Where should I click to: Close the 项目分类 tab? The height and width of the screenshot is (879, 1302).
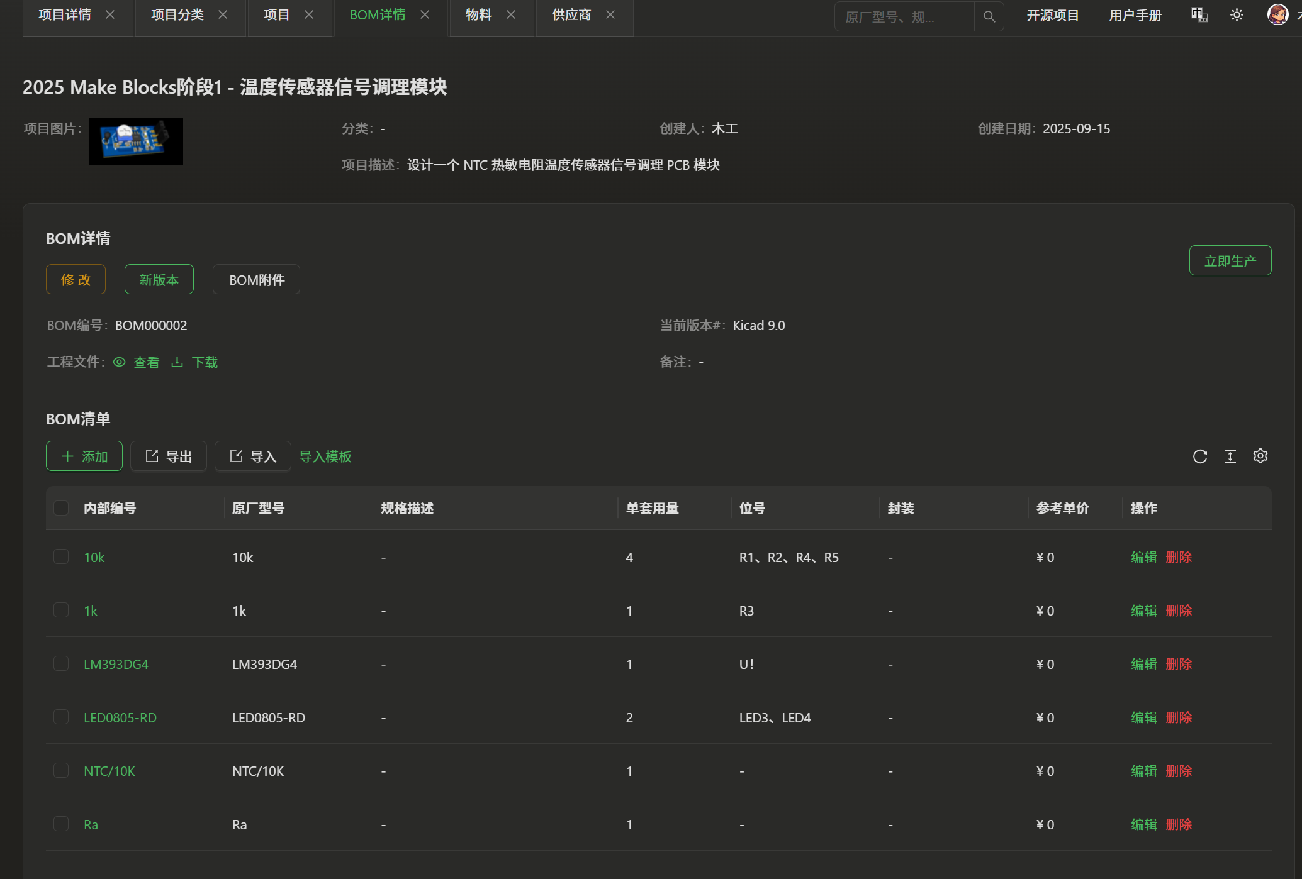(x=223, y=15)
